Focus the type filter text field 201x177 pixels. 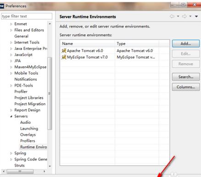(27, 16)
